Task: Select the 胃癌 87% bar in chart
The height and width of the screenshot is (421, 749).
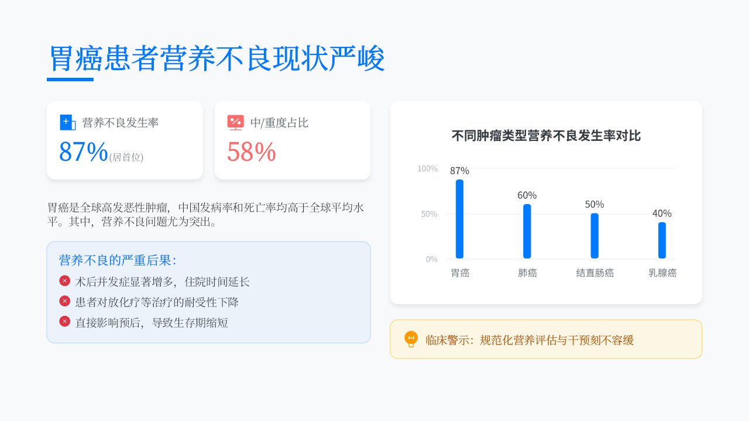Action: point(459,219)
